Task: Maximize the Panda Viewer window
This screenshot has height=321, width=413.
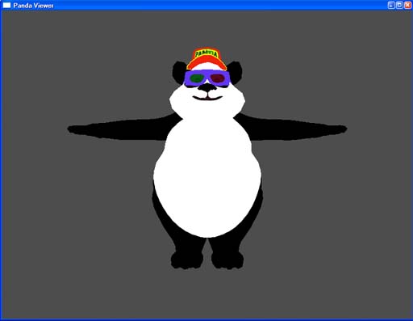Action: click(399, 5)
